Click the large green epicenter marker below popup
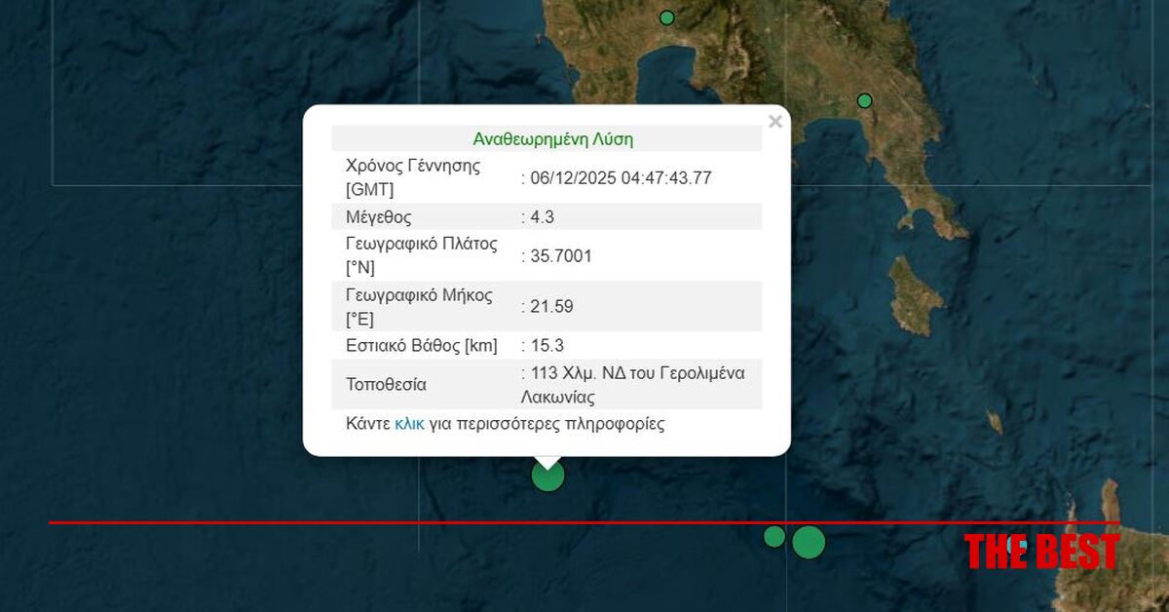 tap(547, 476)
